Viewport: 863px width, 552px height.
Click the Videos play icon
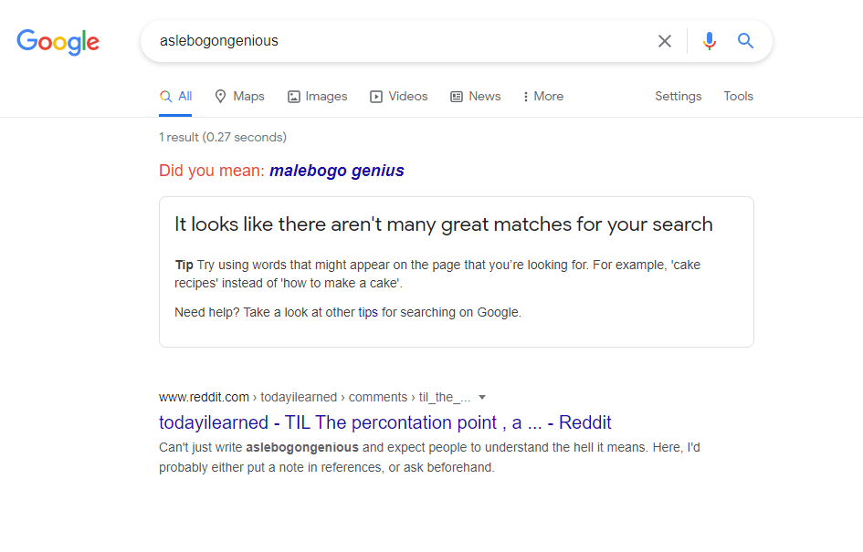376,97
